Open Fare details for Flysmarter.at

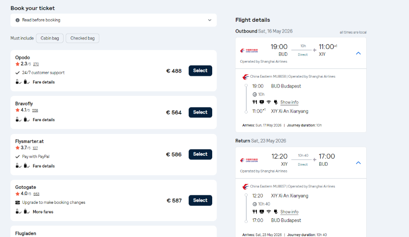click(x=44, y=166)
